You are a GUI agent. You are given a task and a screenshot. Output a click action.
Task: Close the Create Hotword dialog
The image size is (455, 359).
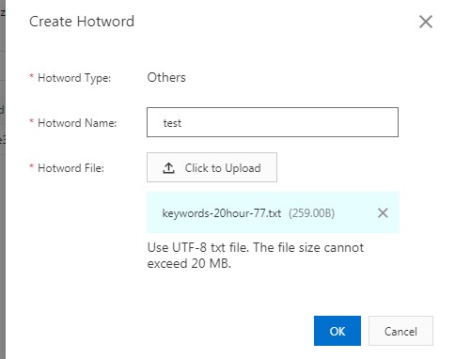[x=426, y=22]
